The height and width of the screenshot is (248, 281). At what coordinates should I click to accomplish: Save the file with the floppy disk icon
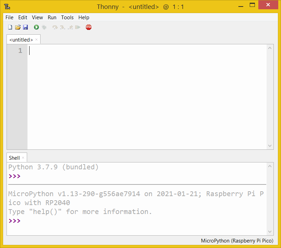tap(25, 27)
